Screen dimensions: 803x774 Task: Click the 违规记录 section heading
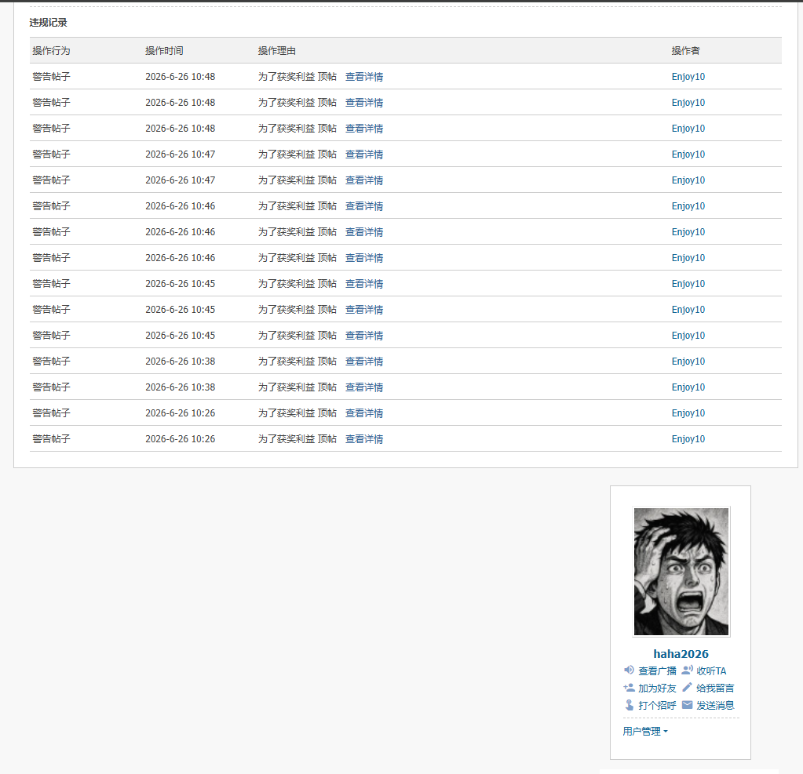(48, 23)
